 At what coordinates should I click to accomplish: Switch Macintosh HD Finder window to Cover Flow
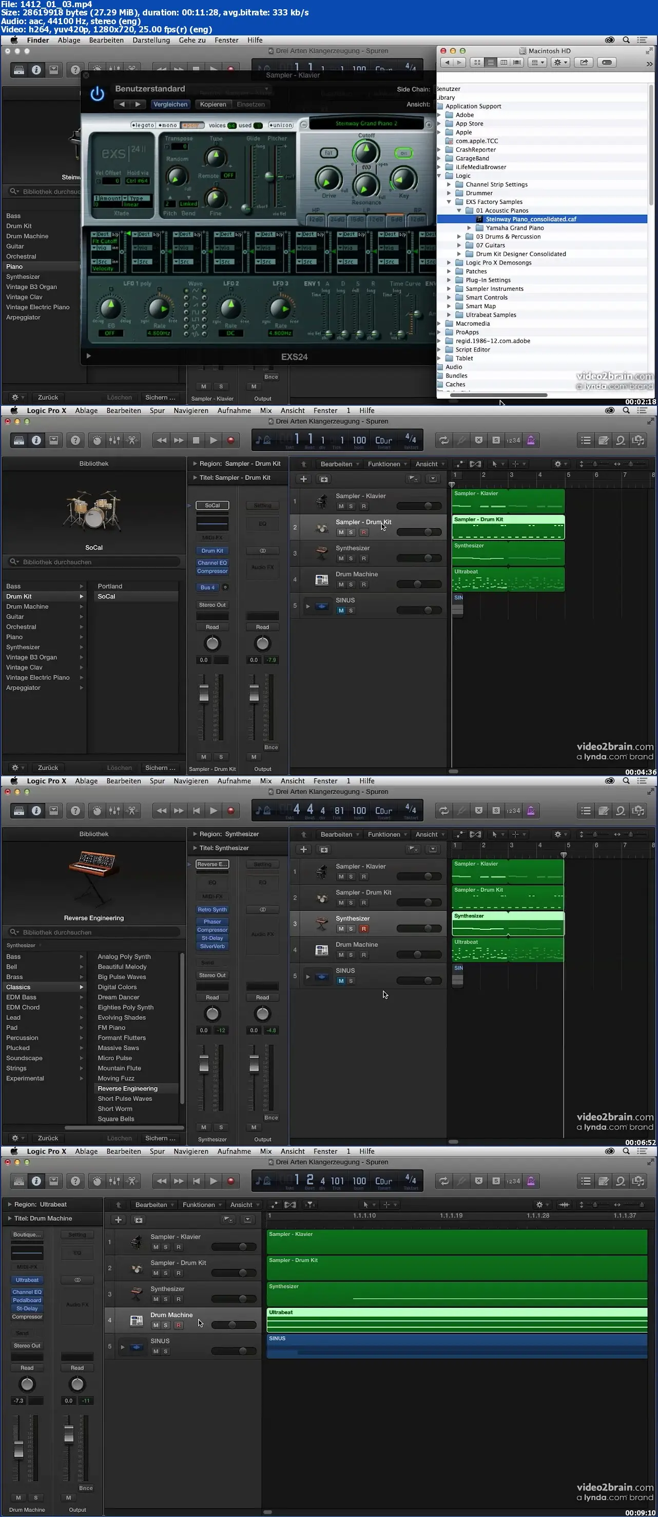pos(517,63)
